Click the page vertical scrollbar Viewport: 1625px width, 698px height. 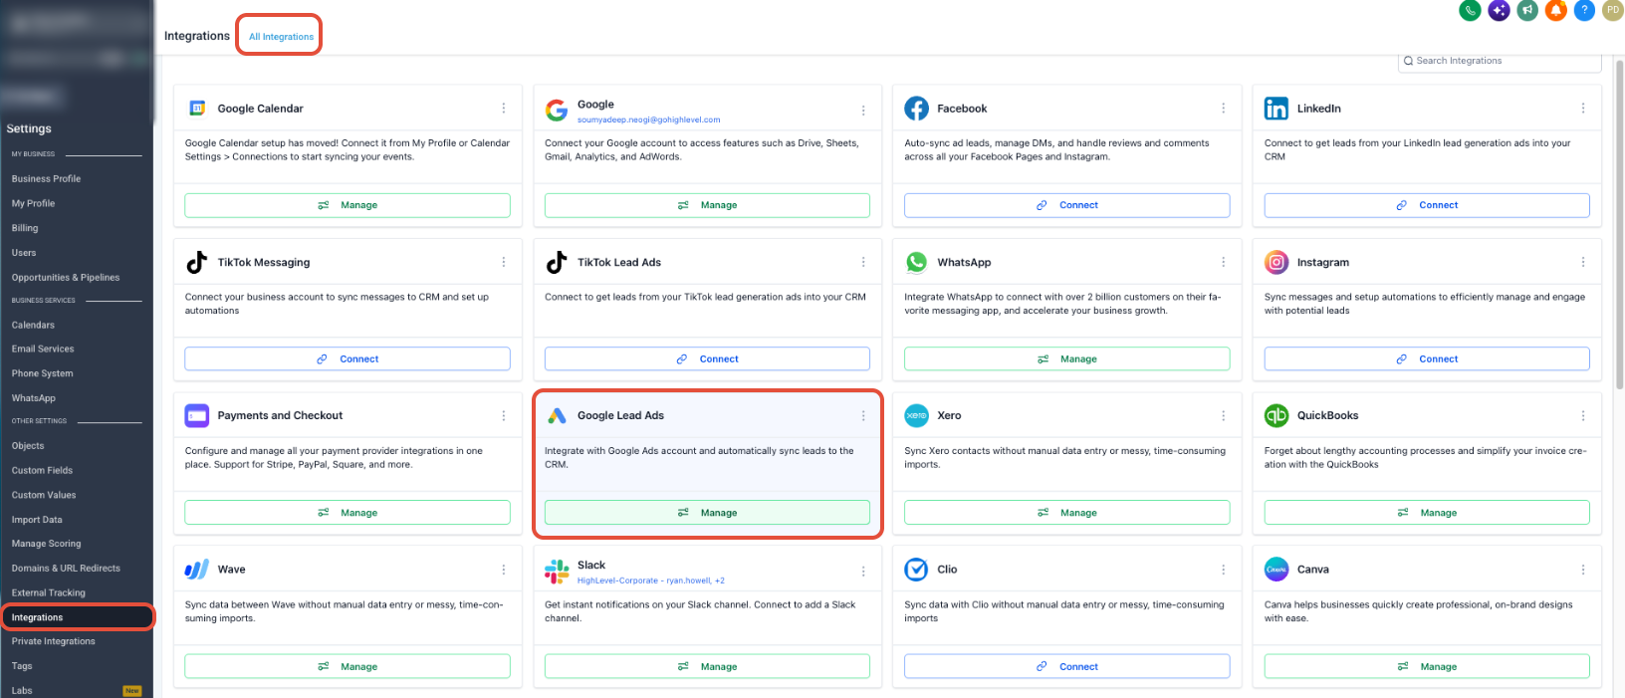[1619, 224]
